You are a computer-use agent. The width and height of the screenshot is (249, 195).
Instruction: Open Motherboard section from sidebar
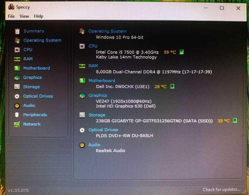(36, 68)
